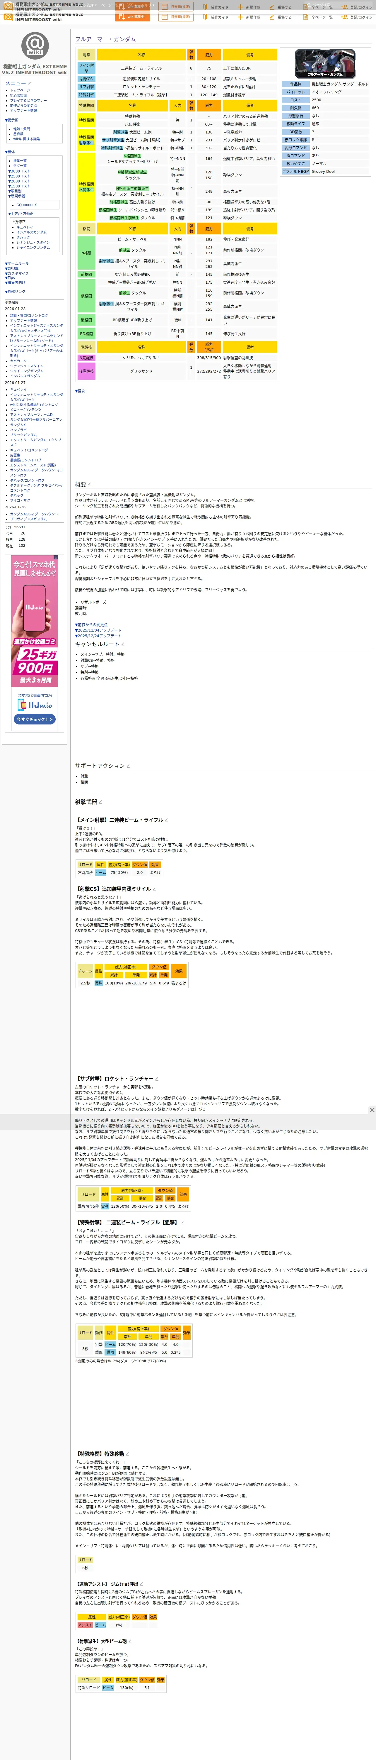Screen dimensions: 376x1760
Task: Click edit pencil next to サポートアクション heading
Action: click(x=128, y=766)
